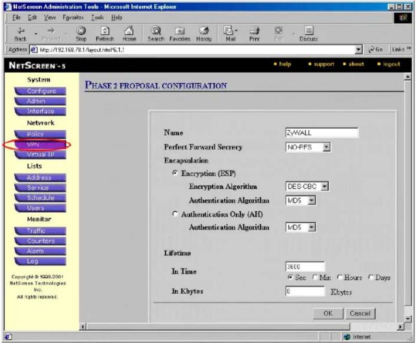Image resolution: width=416 pixels, height=343 pixels.
Task: Open the Virtual IP sidebar button
Action: (x=40, y=155)
